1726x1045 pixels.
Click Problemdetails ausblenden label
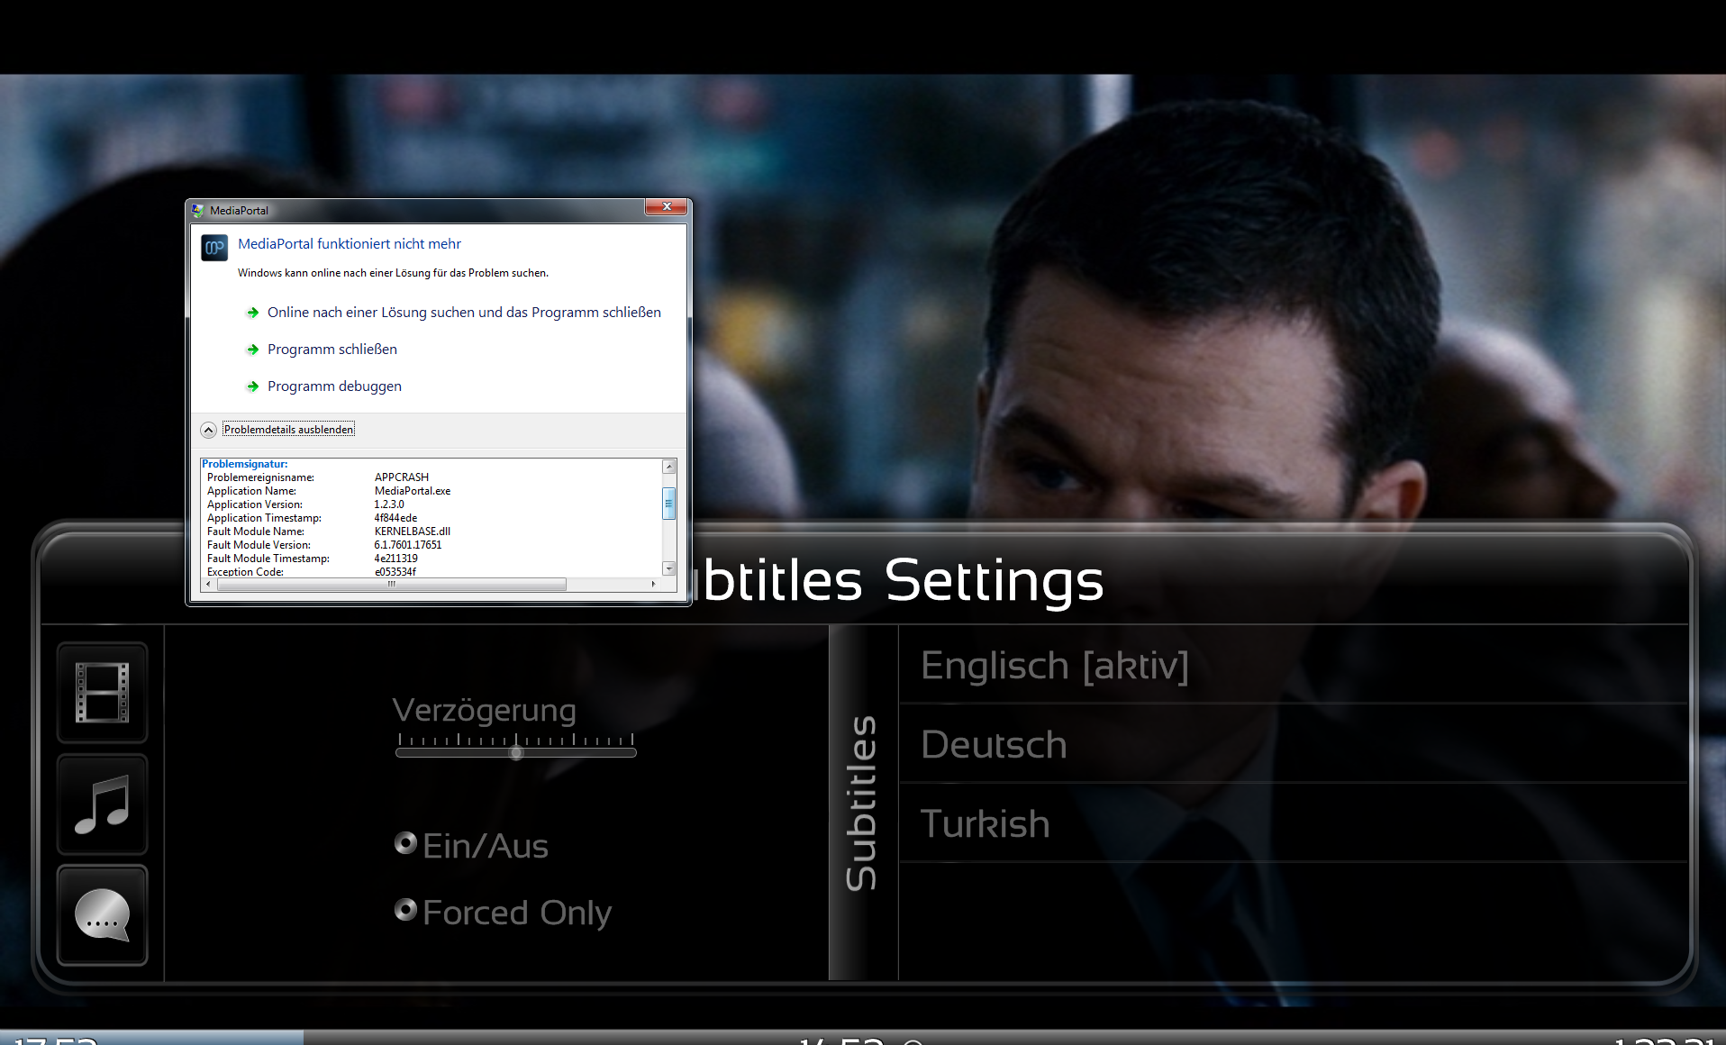tap(288, 430)
